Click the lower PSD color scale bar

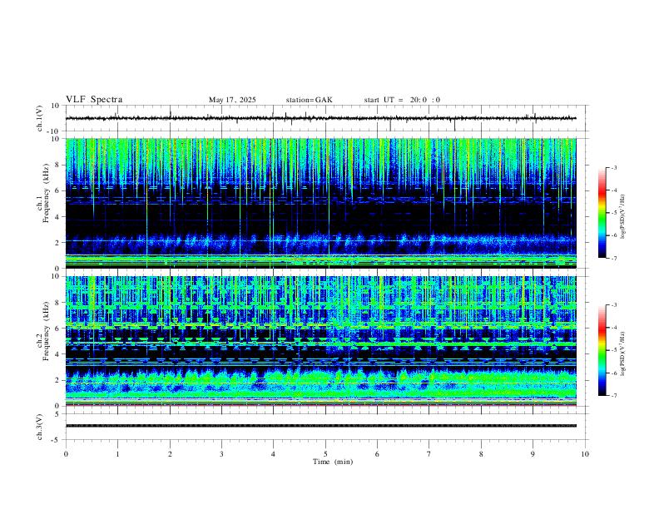[x=602, y=350]
